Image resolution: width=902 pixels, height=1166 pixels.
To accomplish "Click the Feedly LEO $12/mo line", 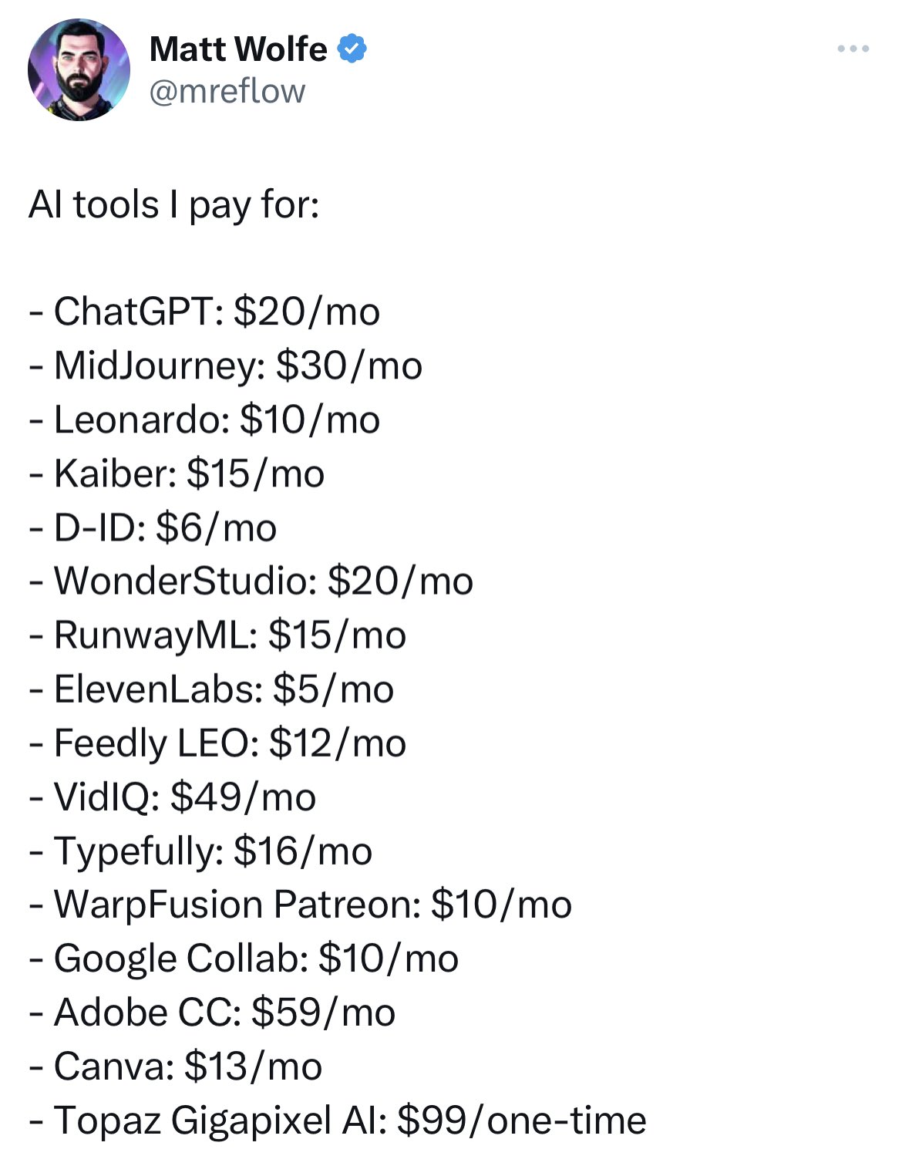I will [x=218, y=743].
